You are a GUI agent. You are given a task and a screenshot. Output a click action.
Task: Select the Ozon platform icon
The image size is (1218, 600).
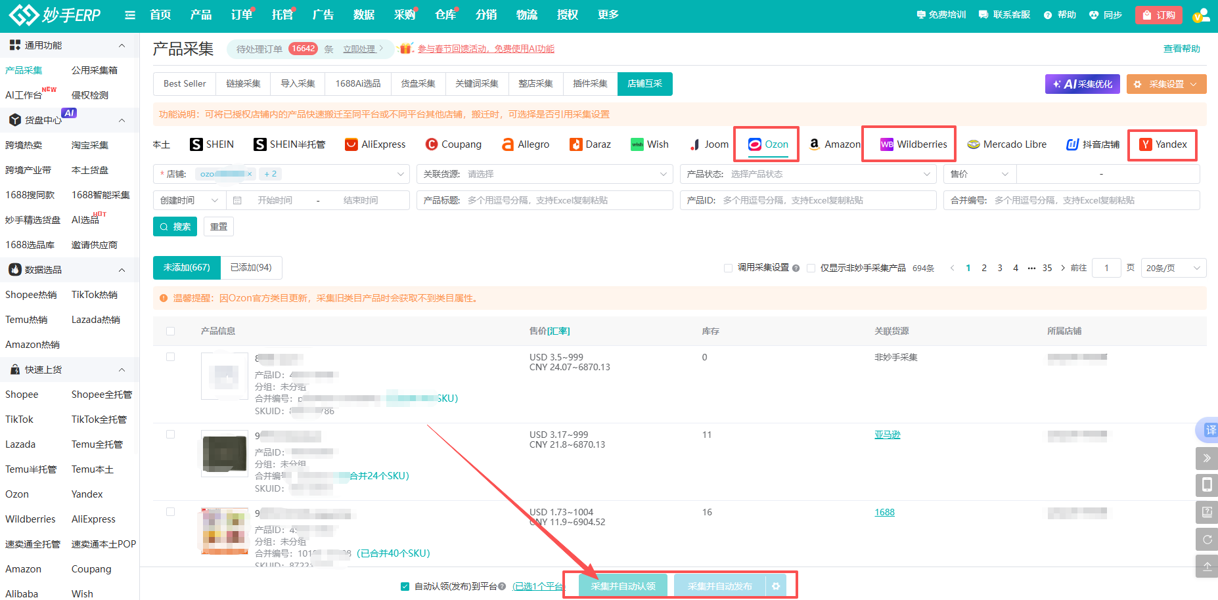click(755, 144)
